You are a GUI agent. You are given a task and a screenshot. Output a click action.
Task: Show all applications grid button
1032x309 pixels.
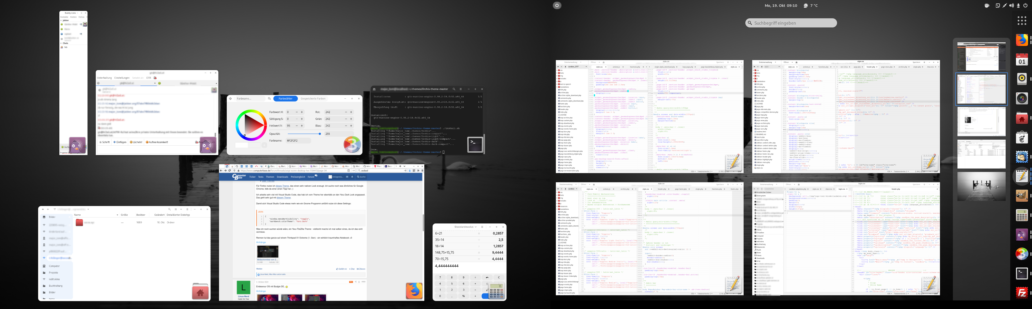(x=1022, y=20)
